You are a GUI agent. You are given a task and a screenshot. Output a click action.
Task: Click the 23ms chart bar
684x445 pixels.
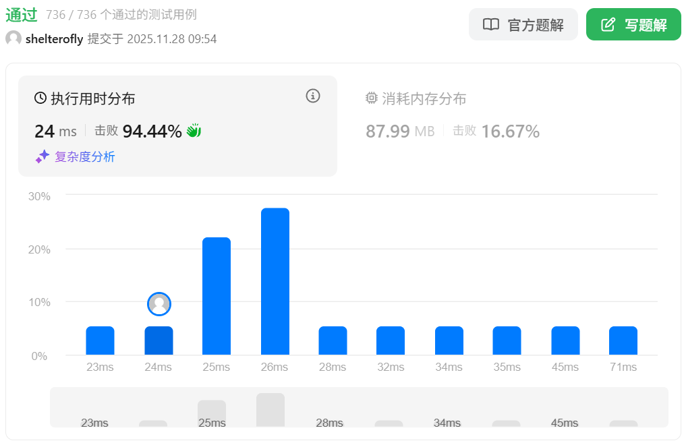[x=100, y=340]
